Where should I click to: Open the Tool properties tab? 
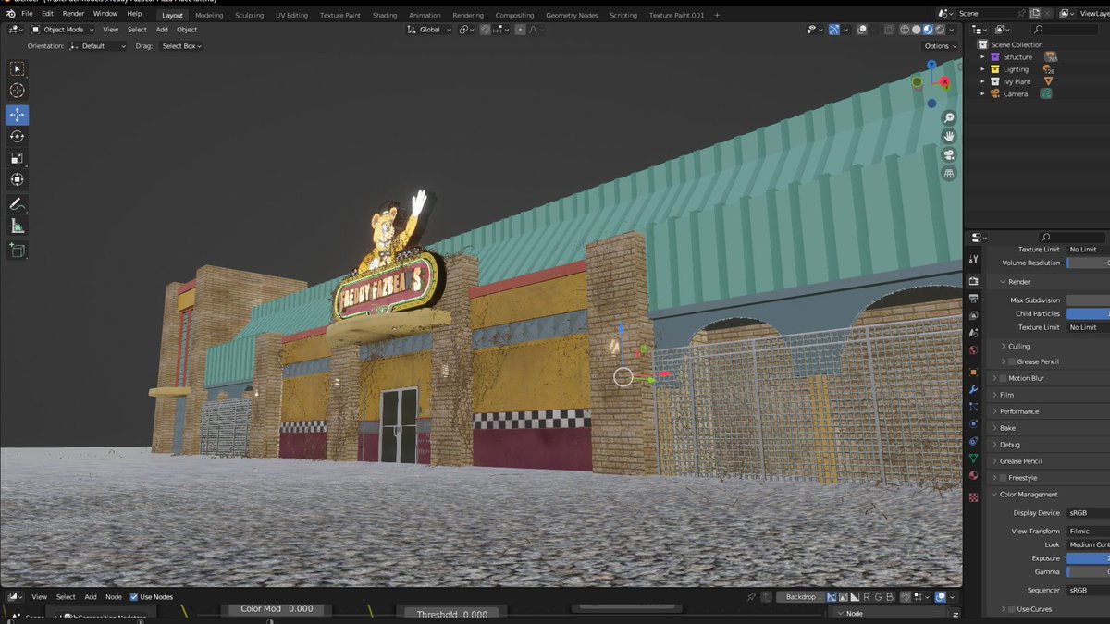pos(973,260)
